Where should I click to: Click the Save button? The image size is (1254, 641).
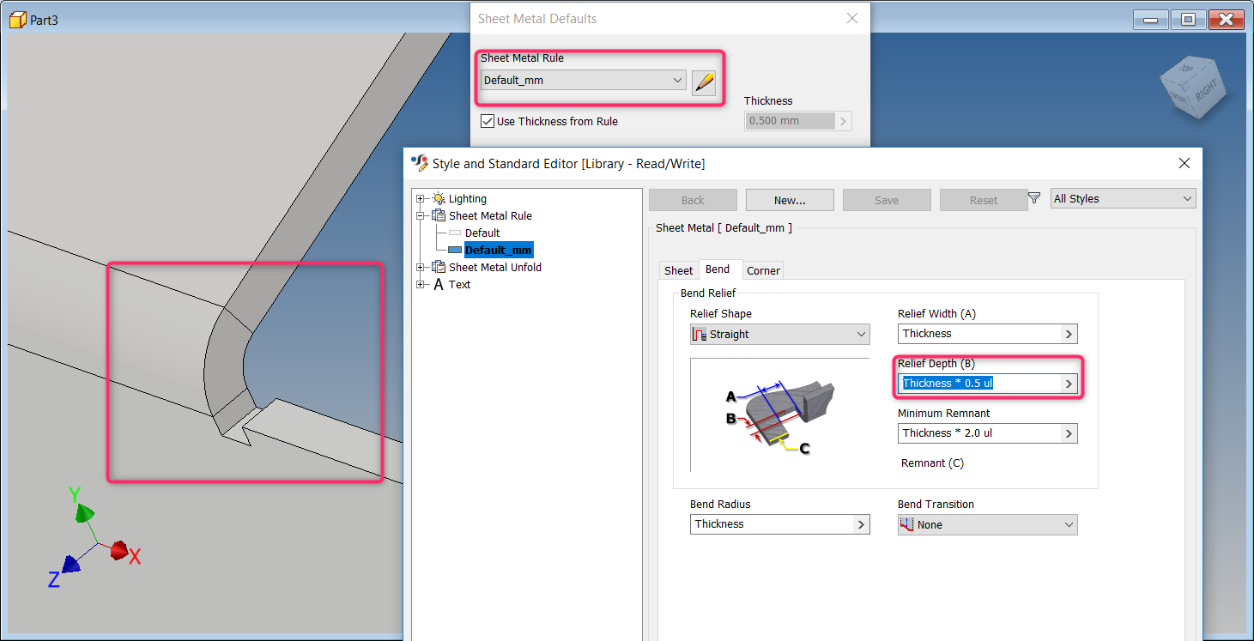(887, 200)
